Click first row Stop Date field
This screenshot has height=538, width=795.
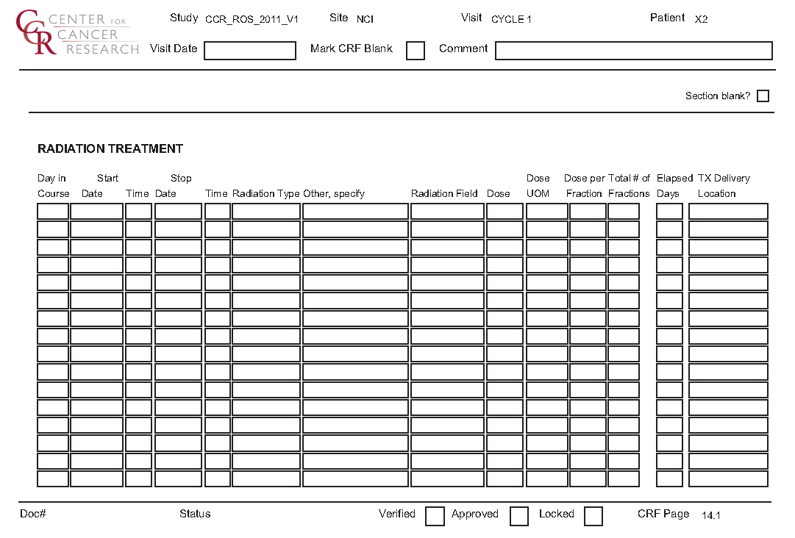click(178, 212)
